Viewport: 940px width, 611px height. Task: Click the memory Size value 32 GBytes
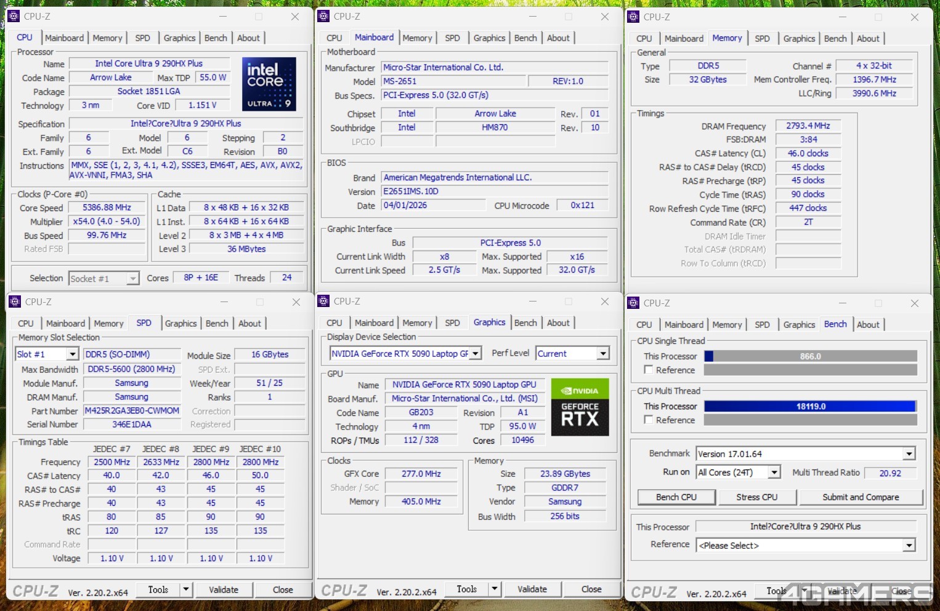[x=708, y=80]
